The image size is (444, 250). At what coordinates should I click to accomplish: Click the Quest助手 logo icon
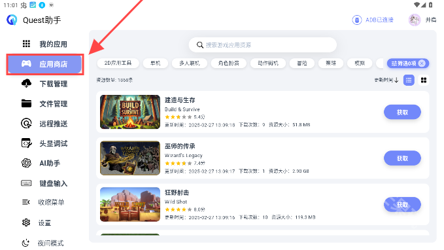pos(12,20)
